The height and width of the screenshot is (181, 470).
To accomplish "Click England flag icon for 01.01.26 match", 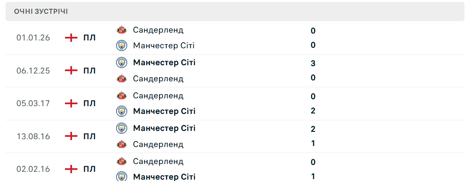I will [71, 38].
